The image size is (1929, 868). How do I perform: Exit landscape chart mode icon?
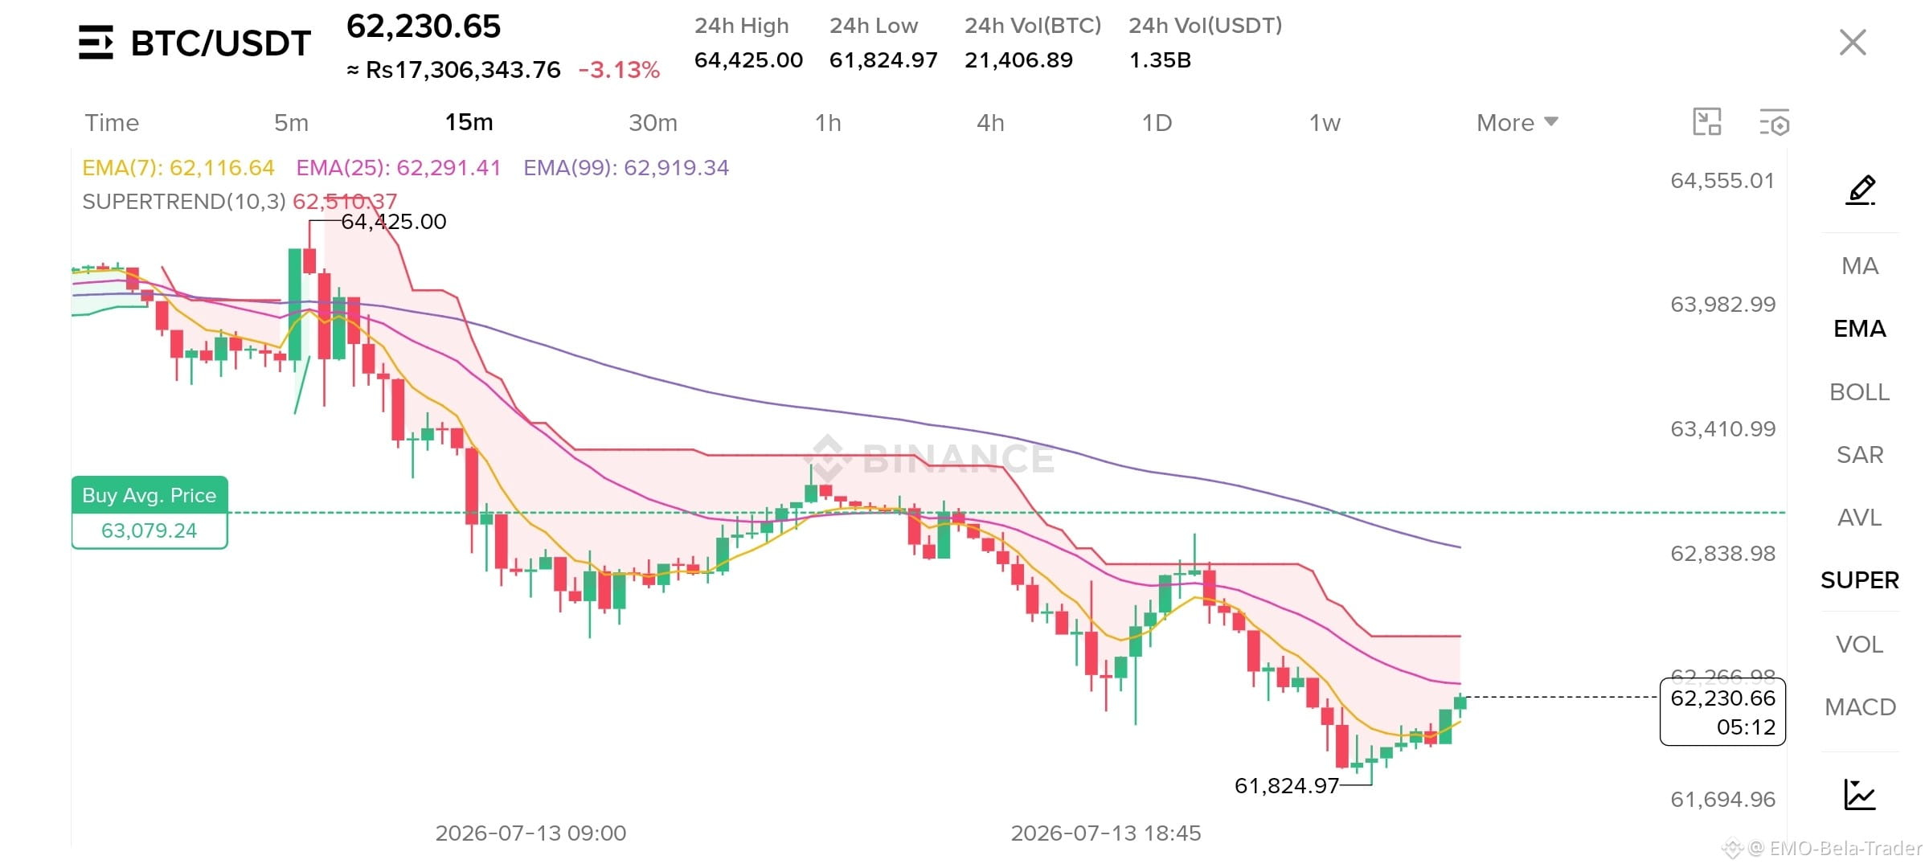click(1707, 122)
